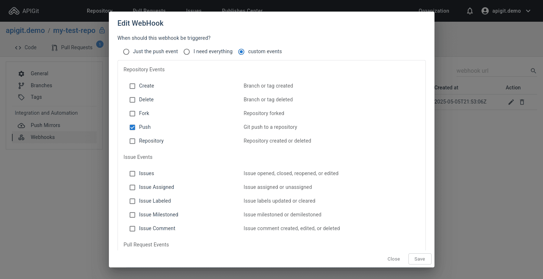Enable the Issue Labeled checkbox
This screenshot has height=279, width=543.
(x=132, y=201)
